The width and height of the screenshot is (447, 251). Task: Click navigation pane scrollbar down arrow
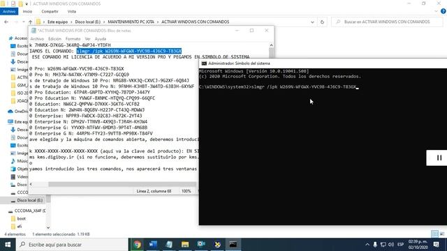click(x=48, y=227)
